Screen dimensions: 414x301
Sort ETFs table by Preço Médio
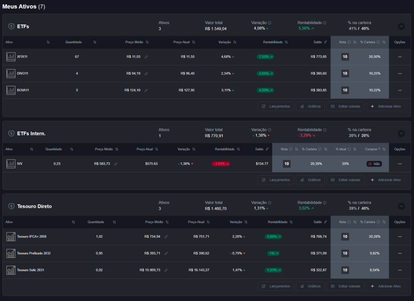point(147,42)
